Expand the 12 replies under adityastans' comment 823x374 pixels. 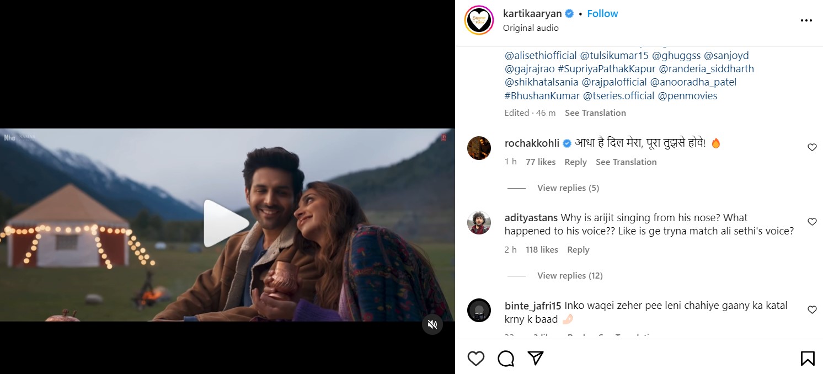[570, 276]
